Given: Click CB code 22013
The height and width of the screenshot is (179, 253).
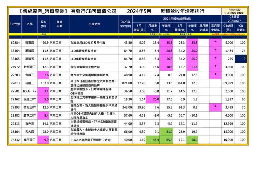Looking at the screenshot, I should click(x=15, y=83).
